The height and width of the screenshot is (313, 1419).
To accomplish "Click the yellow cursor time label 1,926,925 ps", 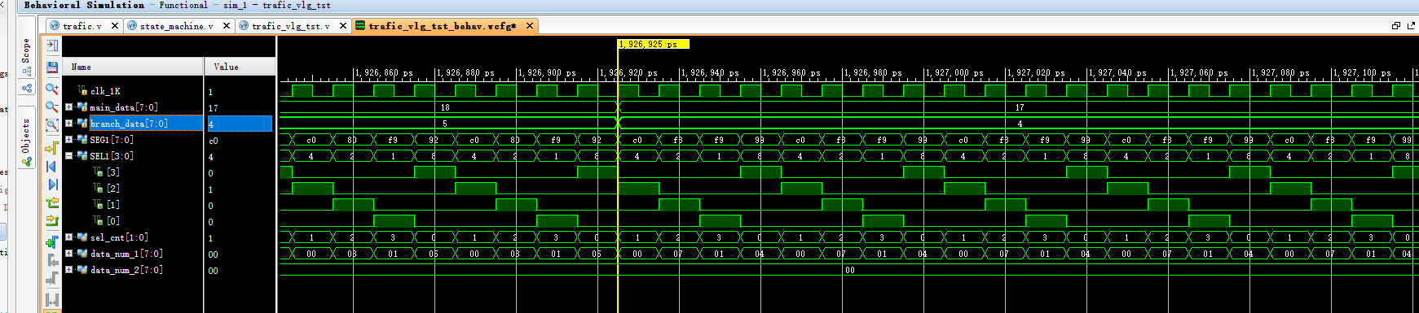I will [x=653, y=44].
